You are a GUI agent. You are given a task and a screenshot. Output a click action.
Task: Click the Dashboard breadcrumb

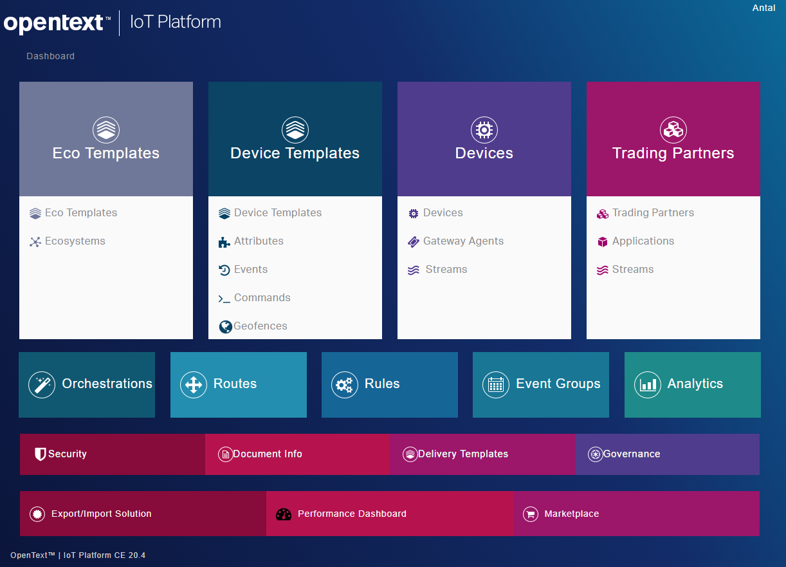point(50,57)
